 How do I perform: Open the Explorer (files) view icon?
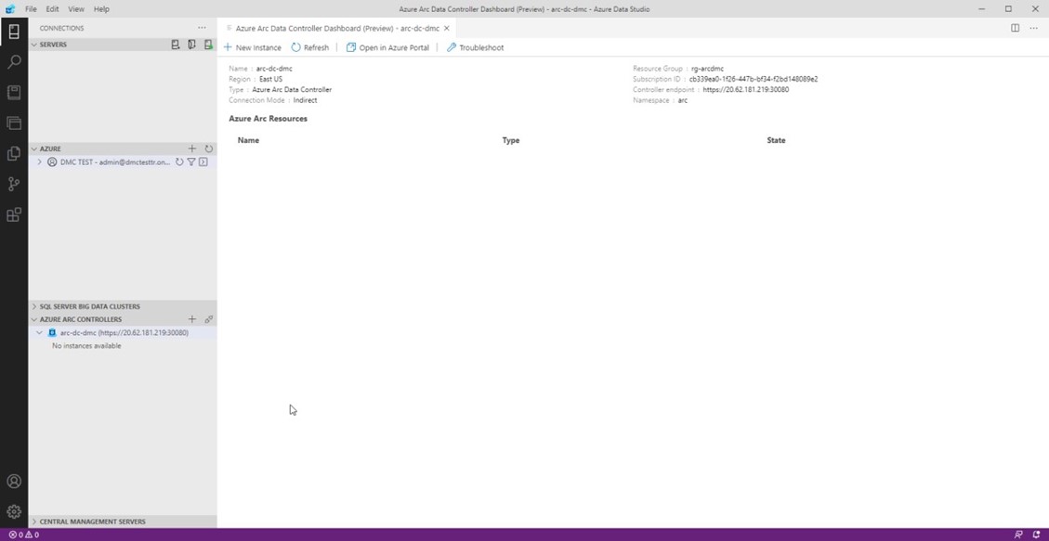(x=13, y=154)
